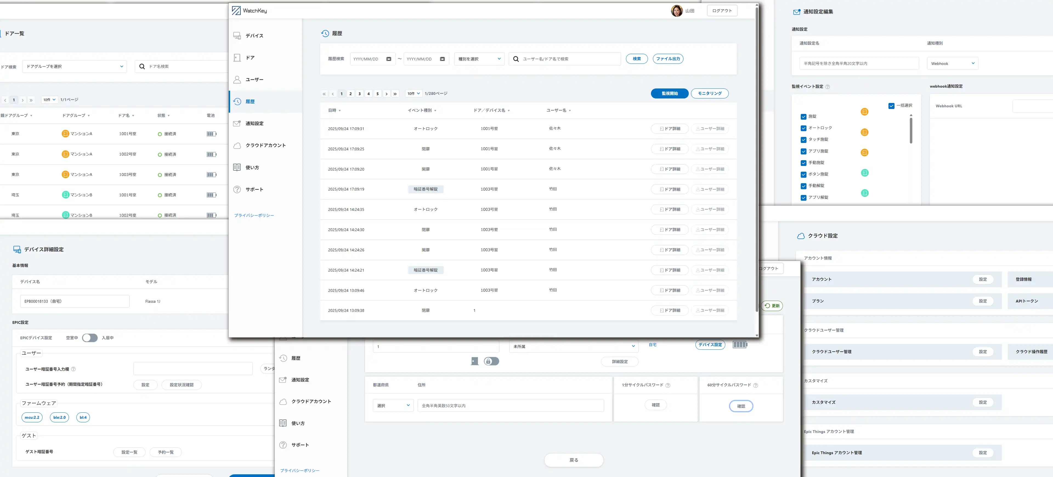This screenshot has height=477, width=1053.
Task: Click the 監視開始 button
Action: 669,93
